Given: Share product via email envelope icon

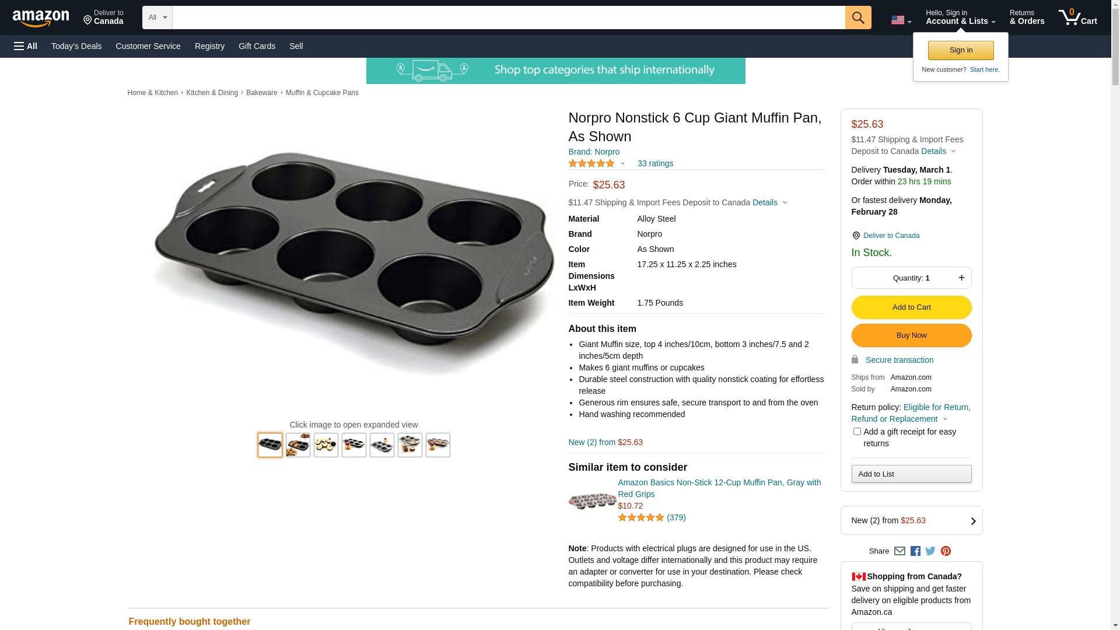Looking at the screenshot, I should [x=900, y=551].
